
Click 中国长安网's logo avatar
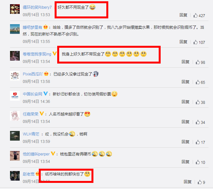point(15,96)
